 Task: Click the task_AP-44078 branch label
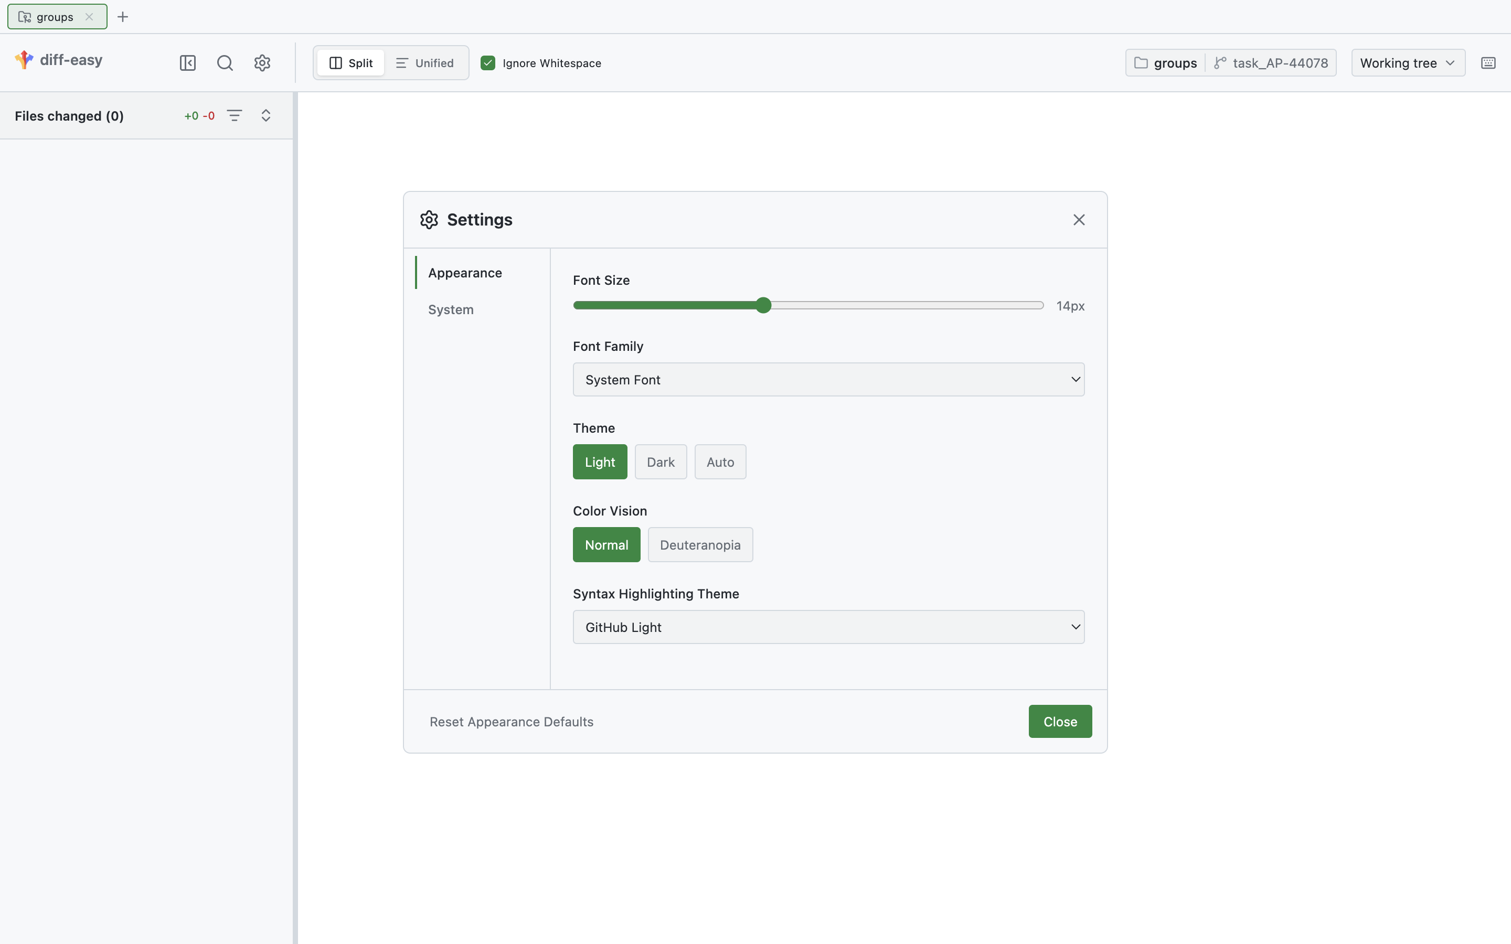tap(1280, 63)
